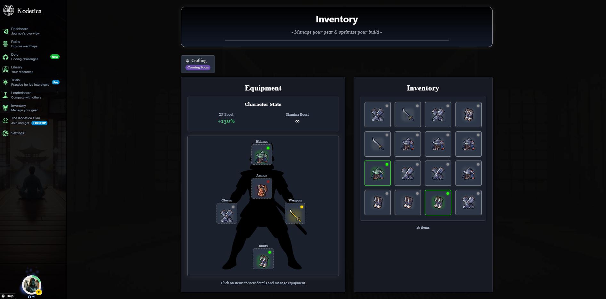The height and width of the screenshot is (299, 606).
Task: Click the equipped Helmet slot
Action: tap(261, 154)
